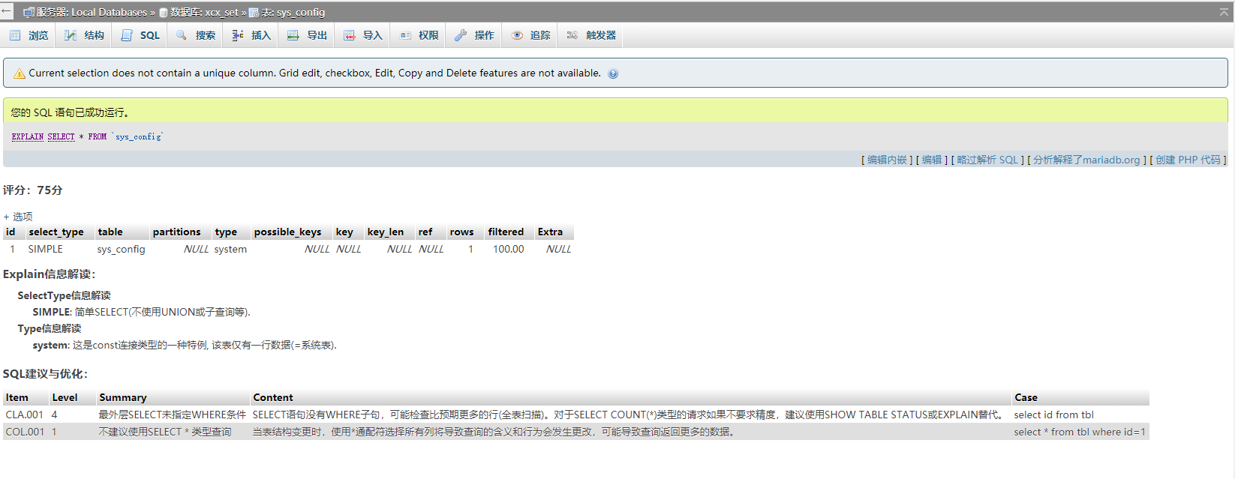Click the 评分: 75分 score text
1235x479 pixels.
click(x=32, y=190)
